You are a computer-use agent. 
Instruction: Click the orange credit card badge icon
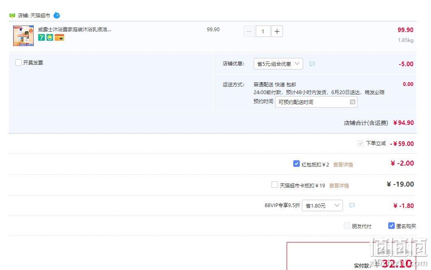(x=59, y=38)
